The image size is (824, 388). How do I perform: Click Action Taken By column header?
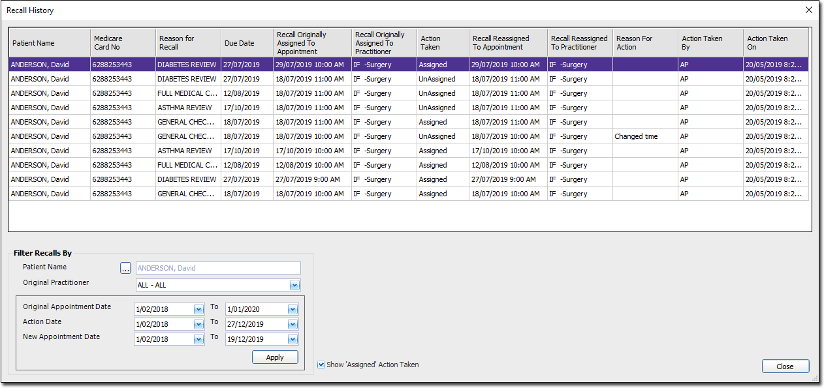[x=710, y=43]
